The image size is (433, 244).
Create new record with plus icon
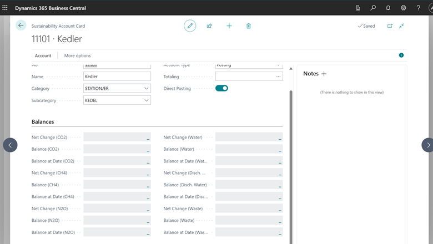pos(229,26)
